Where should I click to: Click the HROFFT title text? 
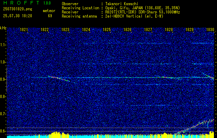click(21, 3)
